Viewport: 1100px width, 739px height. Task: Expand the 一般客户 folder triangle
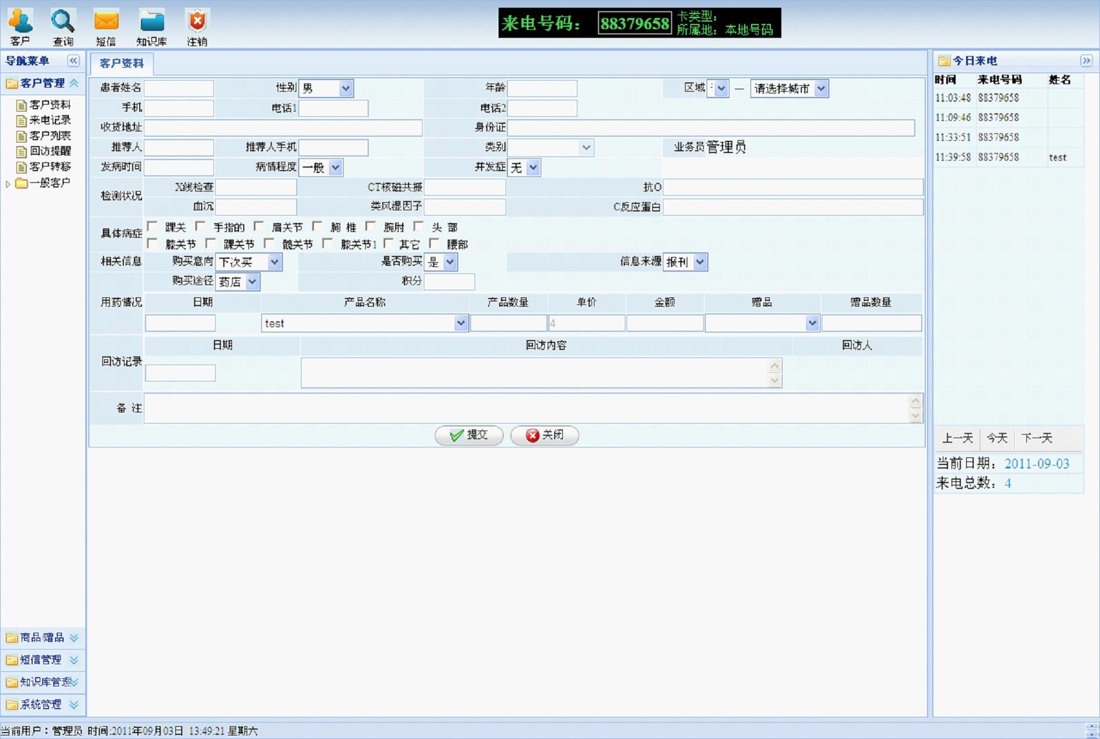[8, 184]
